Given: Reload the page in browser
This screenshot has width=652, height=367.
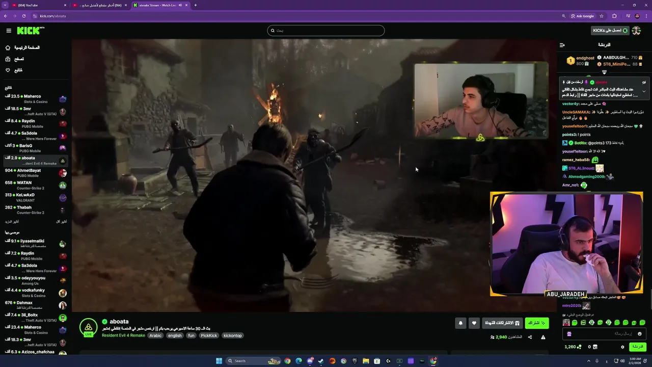Looking at the screenshot, I should 23,16.
